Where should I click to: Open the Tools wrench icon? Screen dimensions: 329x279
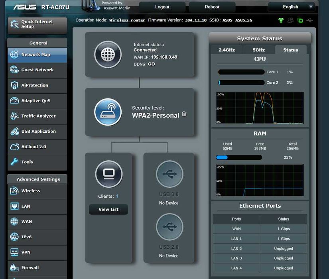pos(14,162)
